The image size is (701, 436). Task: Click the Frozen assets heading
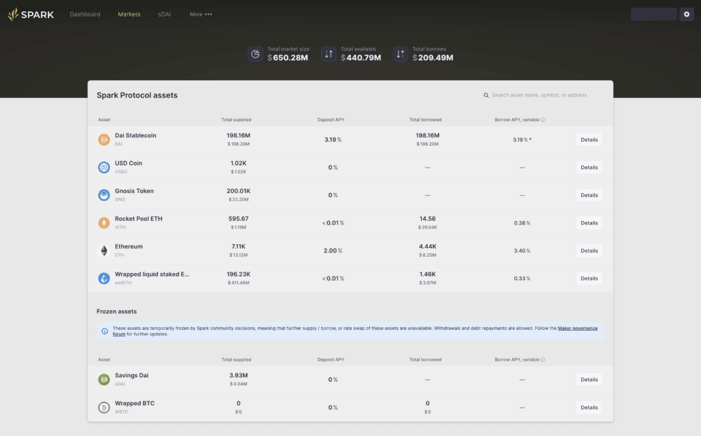tap(116, 311)
